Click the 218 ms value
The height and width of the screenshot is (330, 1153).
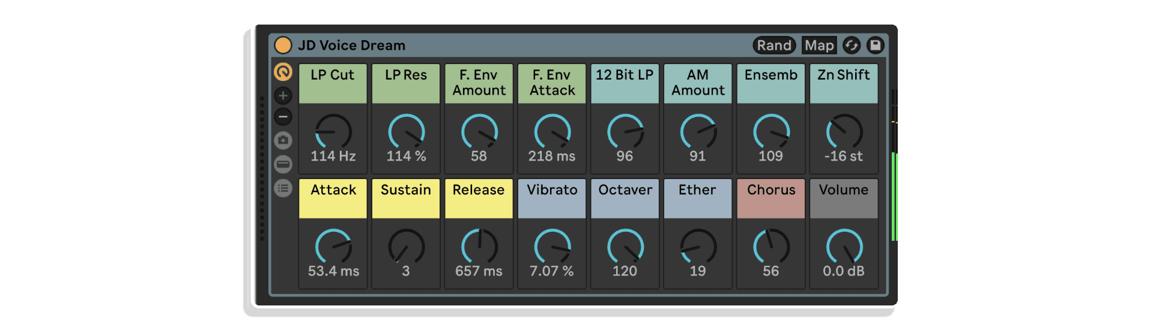[x=552, y=156]
